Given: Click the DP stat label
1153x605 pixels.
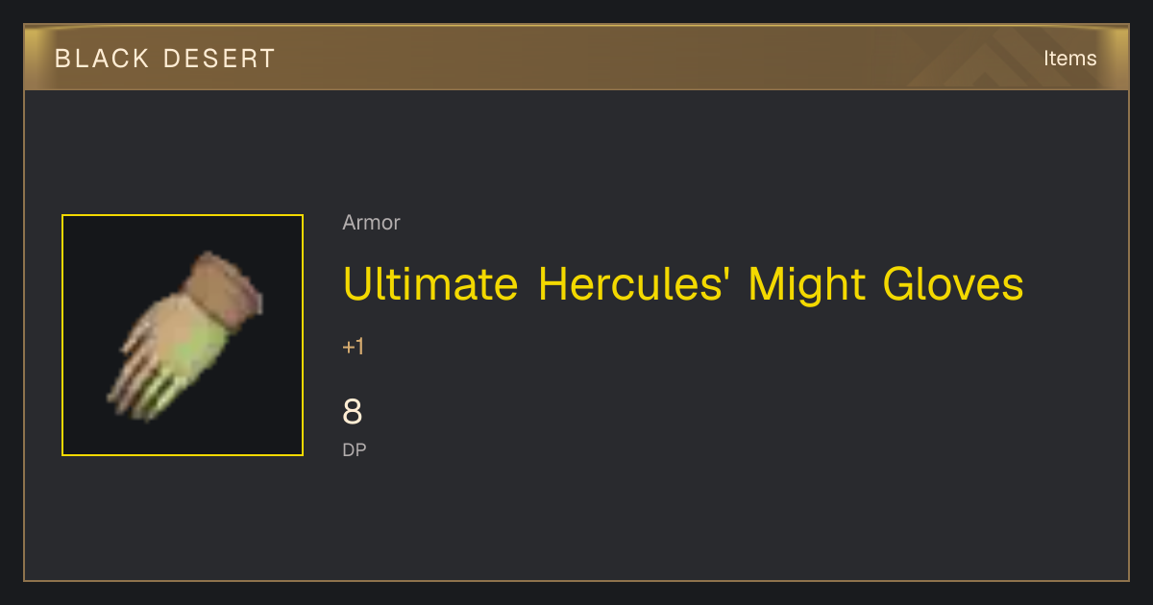Looking at the screenshot, I should [355, 449].
